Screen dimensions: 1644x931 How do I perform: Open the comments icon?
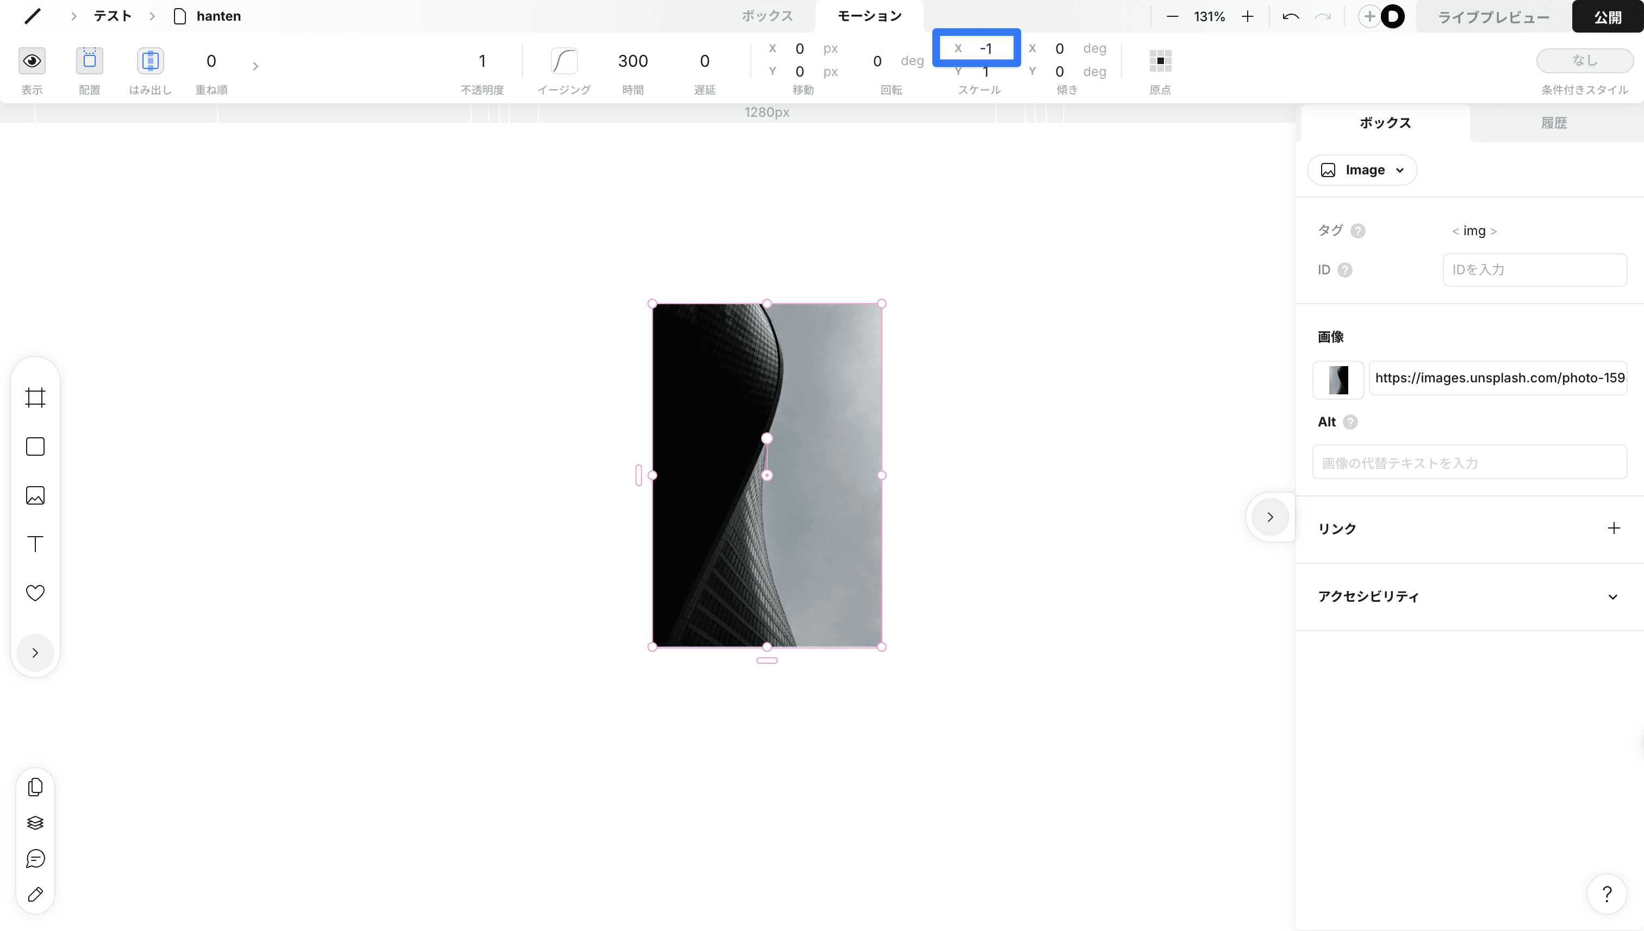tap(35, 859)
